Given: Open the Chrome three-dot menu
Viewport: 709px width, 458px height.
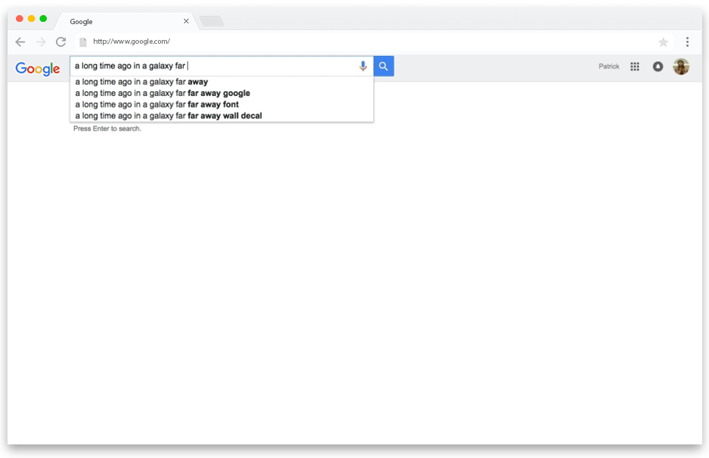Looking at the screenshot, I should [687, 42].
